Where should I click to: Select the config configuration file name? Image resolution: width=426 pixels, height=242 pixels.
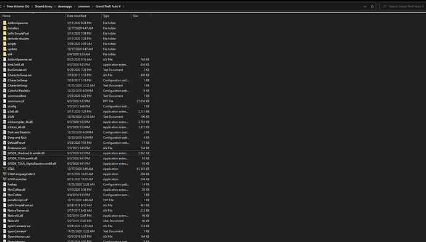tap(12, 106)
